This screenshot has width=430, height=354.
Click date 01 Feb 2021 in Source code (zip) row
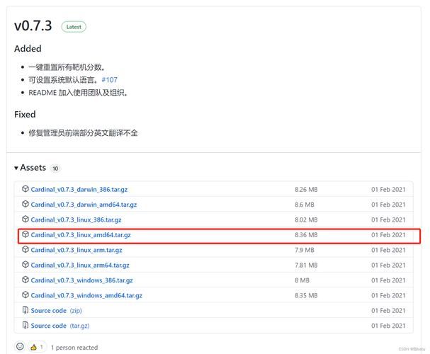[x=388, y=310]
